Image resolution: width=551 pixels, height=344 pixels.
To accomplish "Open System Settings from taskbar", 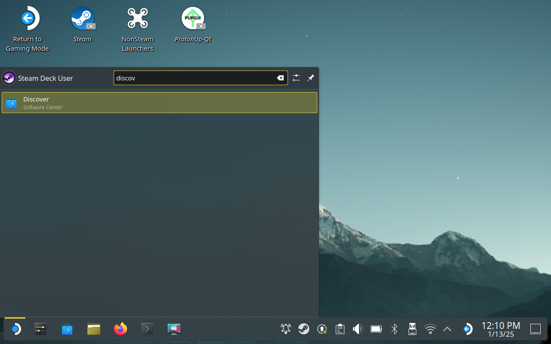I will 40,329.
